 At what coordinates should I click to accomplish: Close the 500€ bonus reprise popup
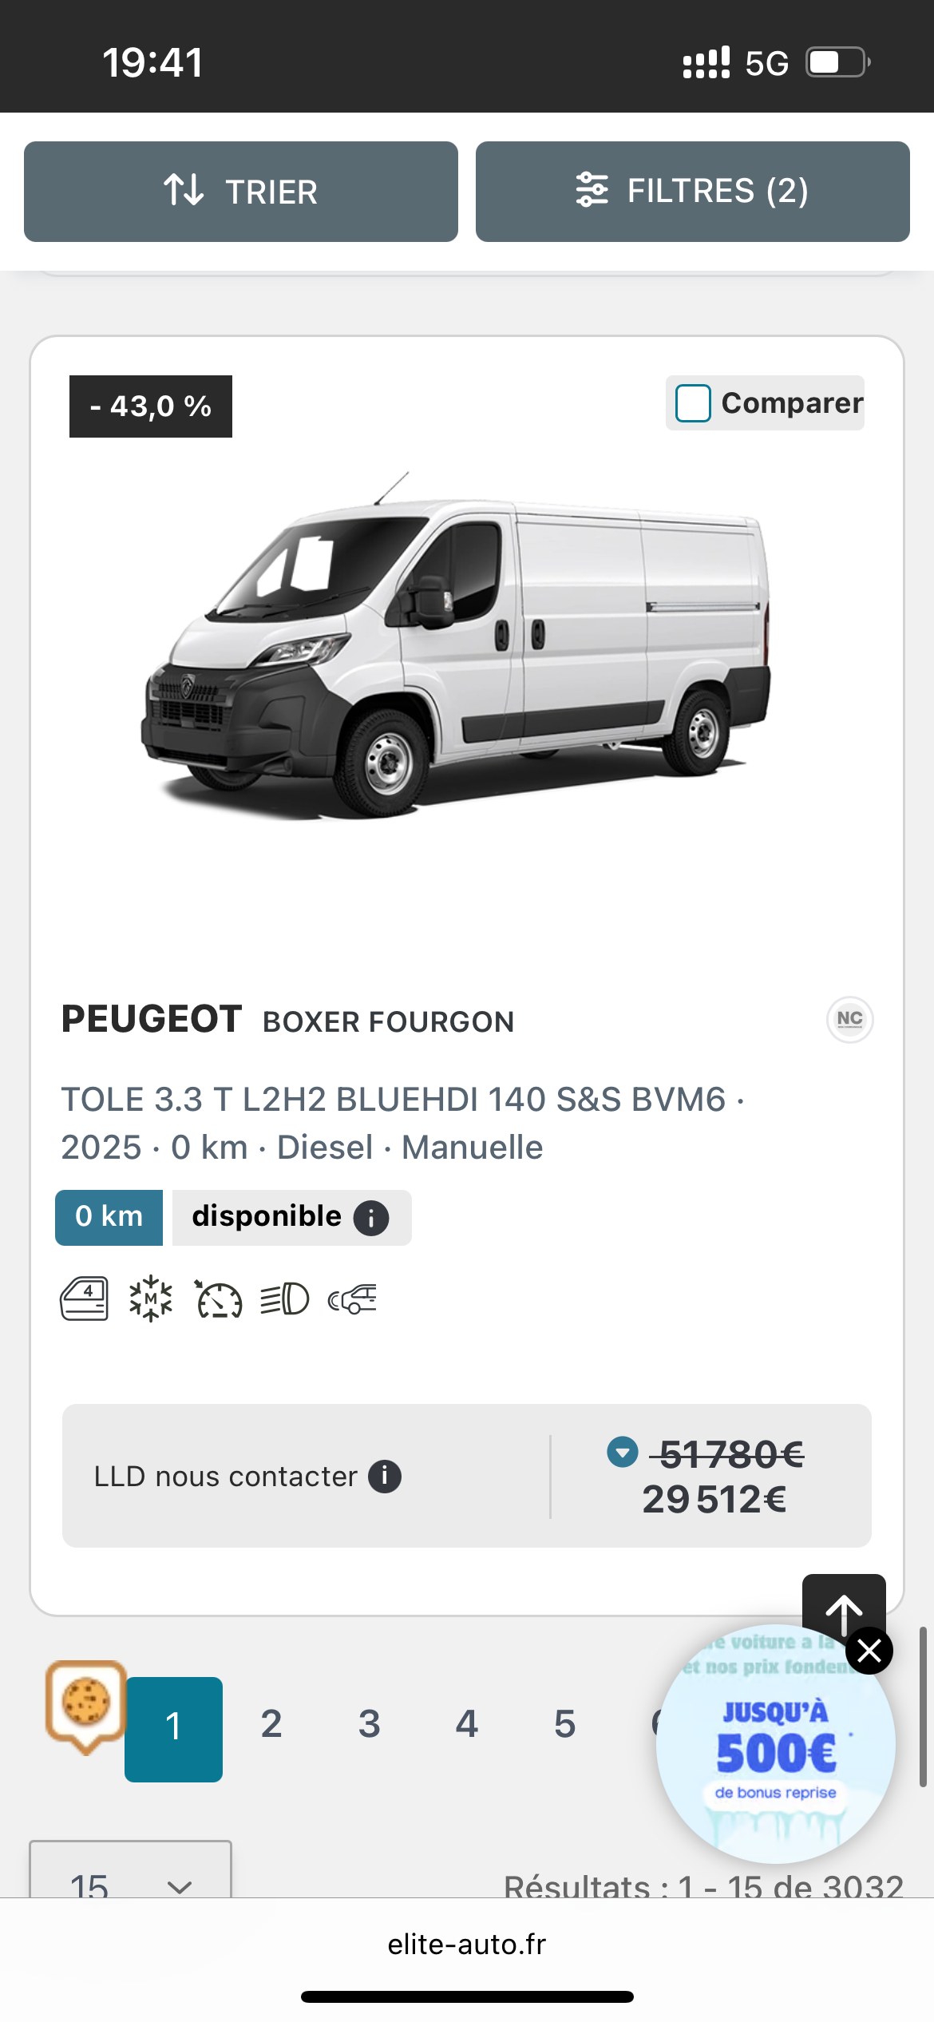point(869,1650)
